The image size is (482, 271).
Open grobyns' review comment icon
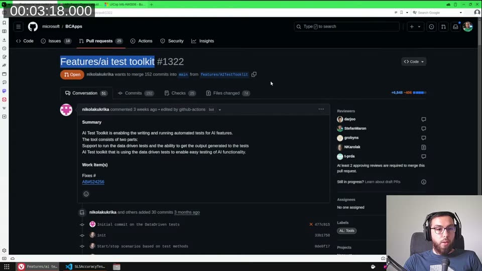click(x=424, y=138)
